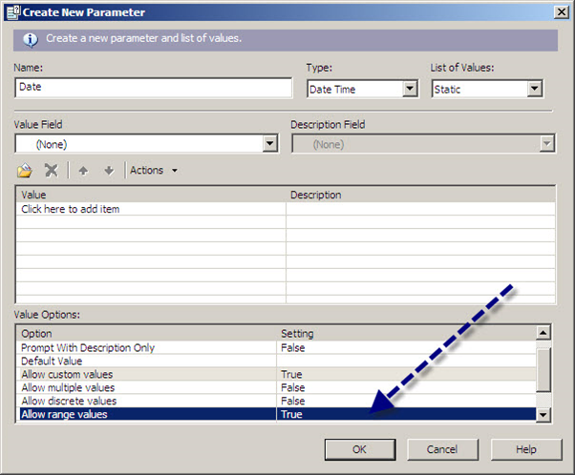
Task: Click the Name input field containing Date
Action: click(153, 88)
